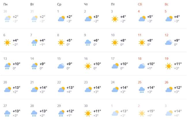Click the rainy sun icon on day 29
189x120 pixels.
coord(61,113)
